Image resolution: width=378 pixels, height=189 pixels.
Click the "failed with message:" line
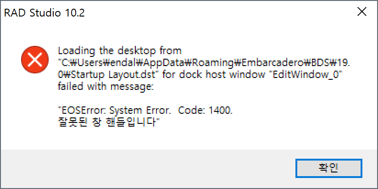tap(106, 87)
